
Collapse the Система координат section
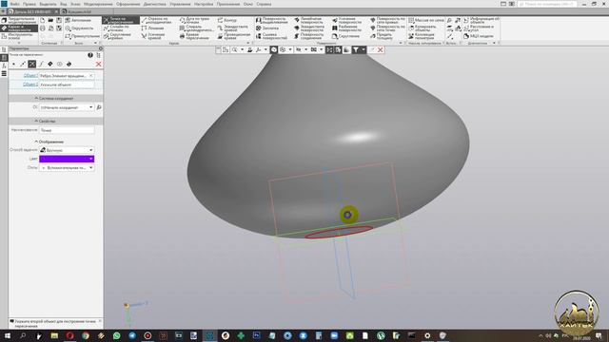(55, 99)
